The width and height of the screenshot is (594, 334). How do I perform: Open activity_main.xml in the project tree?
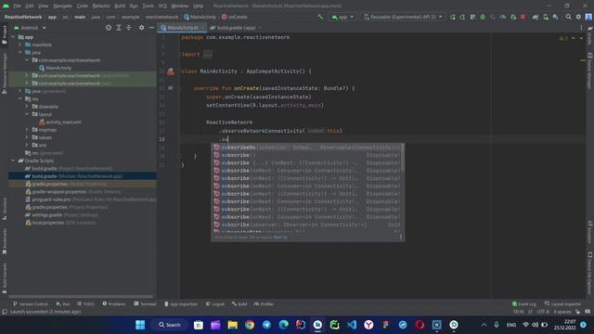click(x=59, y=122)
